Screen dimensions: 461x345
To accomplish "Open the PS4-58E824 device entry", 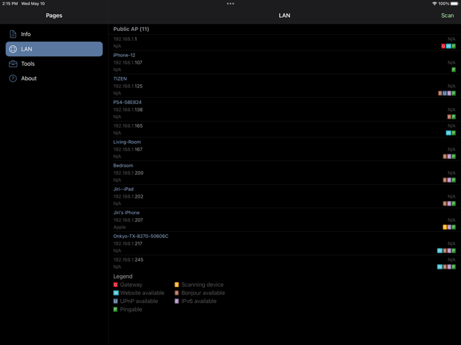I will (285, 110).
